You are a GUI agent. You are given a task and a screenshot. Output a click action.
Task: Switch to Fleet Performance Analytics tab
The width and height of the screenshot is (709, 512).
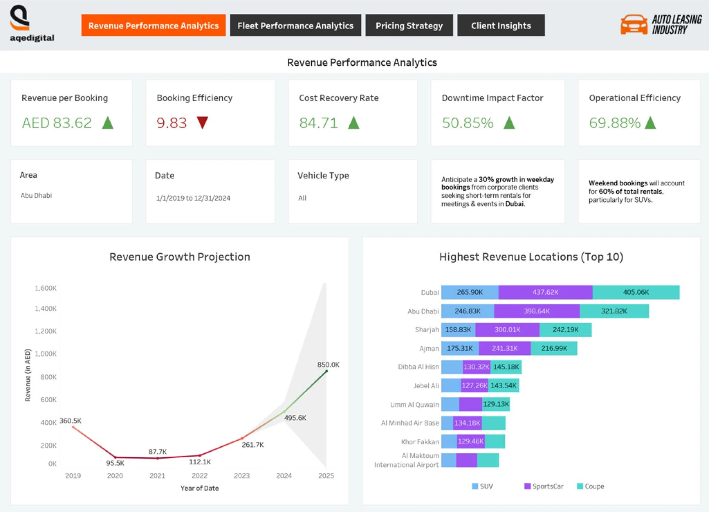point(295,25)
